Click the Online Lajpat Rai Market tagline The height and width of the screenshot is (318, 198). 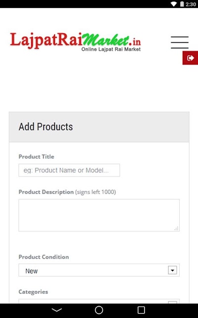(x=111, y=49)
